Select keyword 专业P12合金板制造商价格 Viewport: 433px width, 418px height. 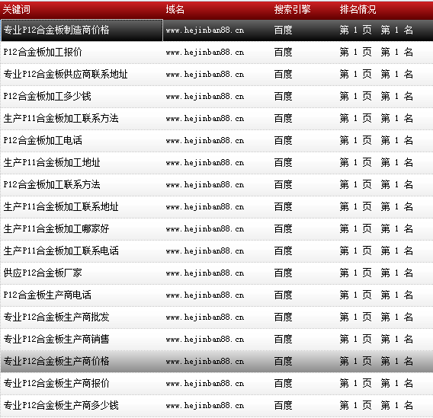point(56,30)
